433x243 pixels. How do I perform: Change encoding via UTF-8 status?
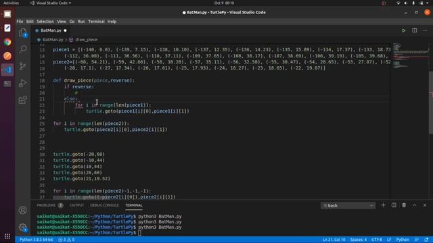pos(377,240)
